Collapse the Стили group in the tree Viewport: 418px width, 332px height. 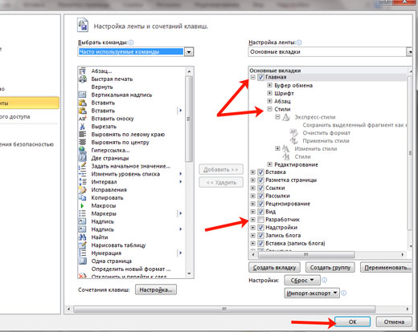coord(270,109)
